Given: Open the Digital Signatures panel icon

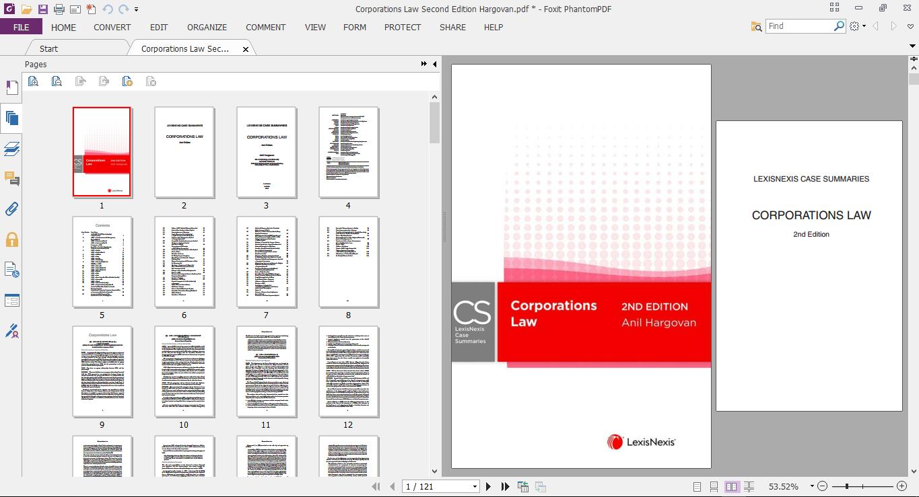Looking at the screenshot, I should coord(11,330).
